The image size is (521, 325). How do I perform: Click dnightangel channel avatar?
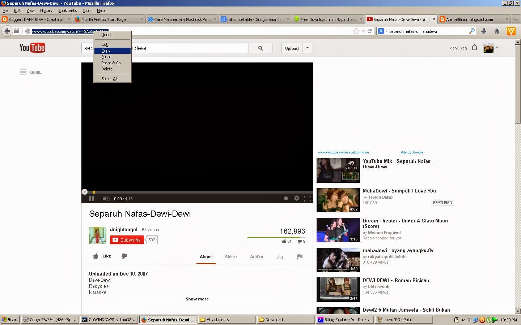98,235
